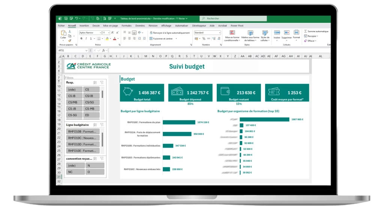Click the Somme automatique button
This screenshot has height=209, width=384.
click(316, 31)
